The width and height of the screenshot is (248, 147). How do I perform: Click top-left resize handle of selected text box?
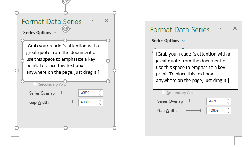[23, 41]
